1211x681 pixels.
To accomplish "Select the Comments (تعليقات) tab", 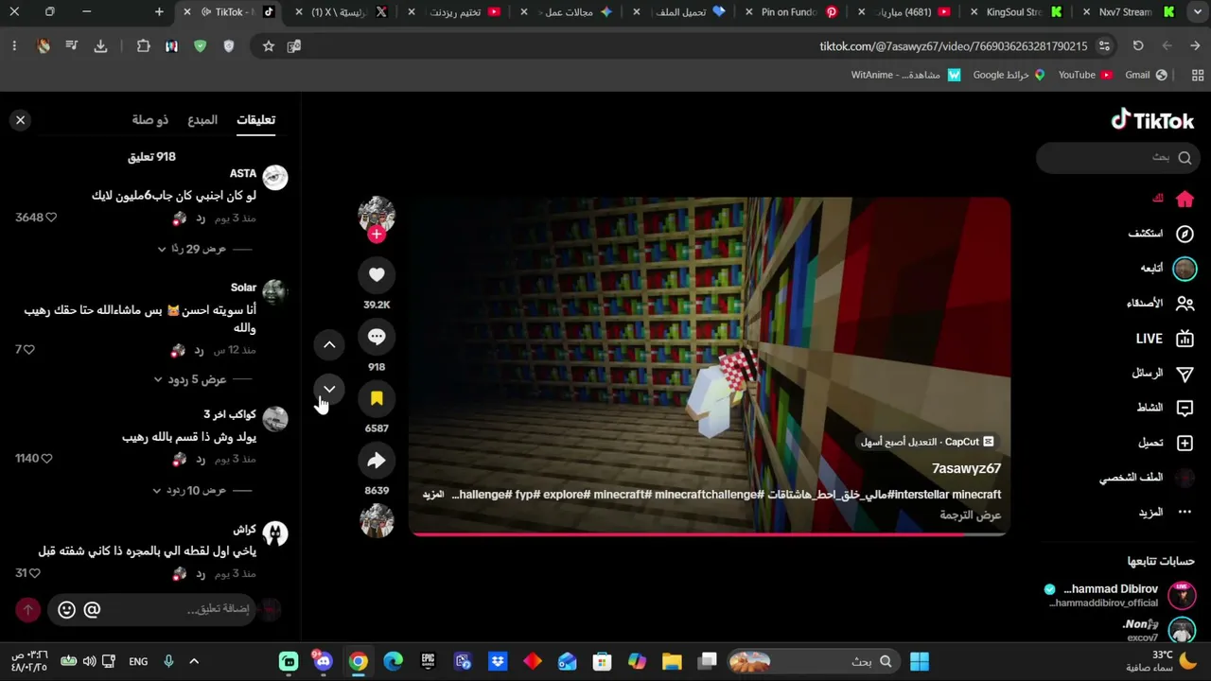I will coord(255,120).
